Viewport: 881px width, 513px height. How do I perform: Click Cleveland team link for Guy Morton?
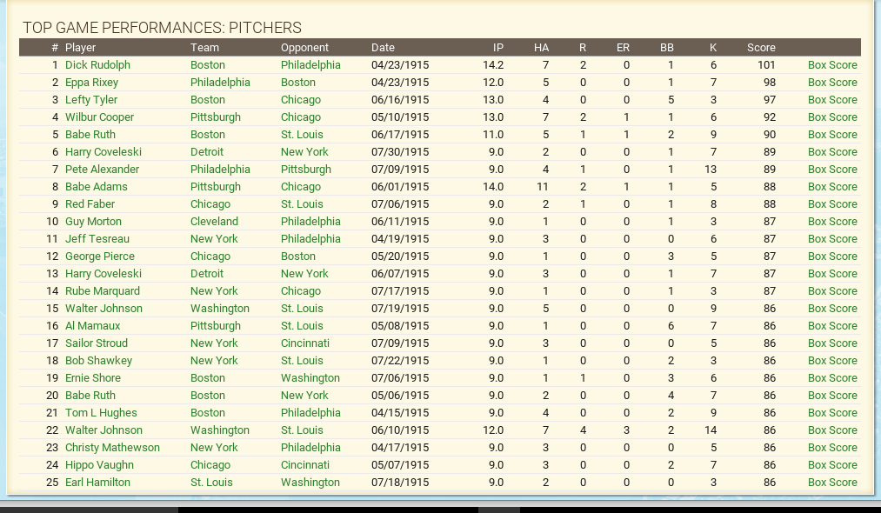pos(214,222)
